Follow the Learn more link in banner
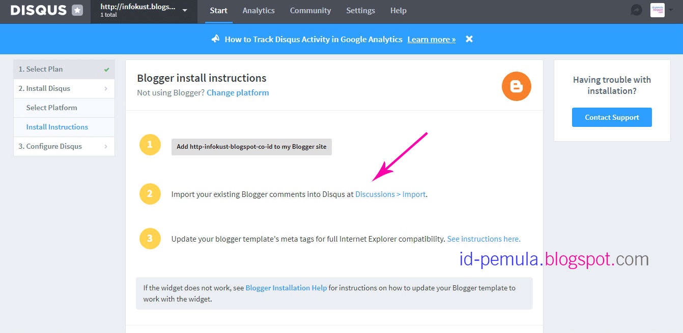Screen dimensions: 683x333 coord(432,39)
